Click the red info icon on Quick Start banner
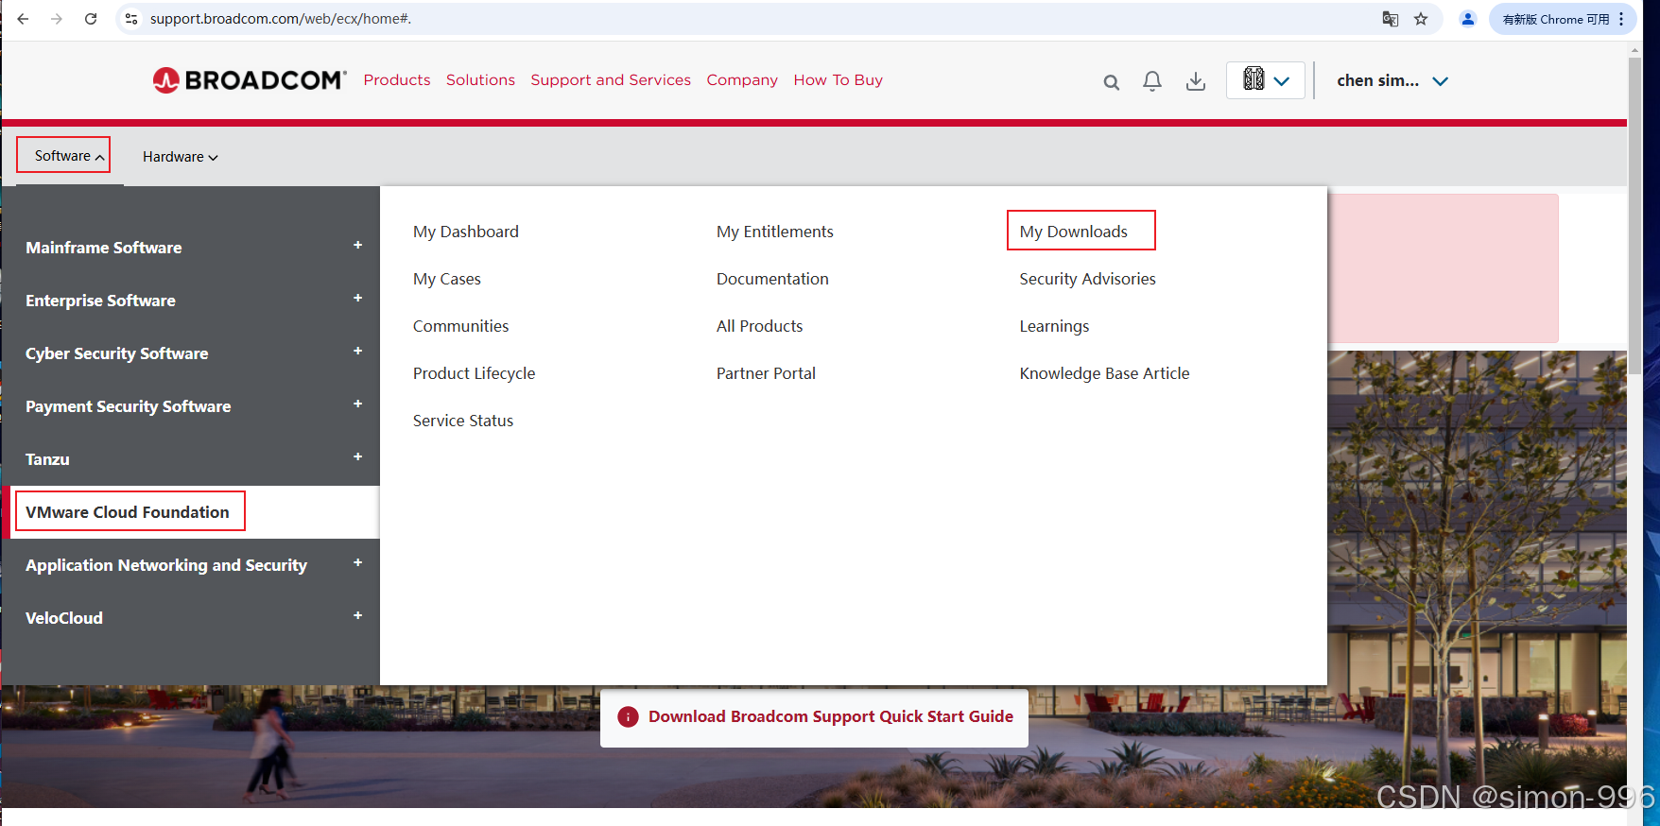This screenshot has width=1660, height=826. pyautogui.click(x=628, y=717)
